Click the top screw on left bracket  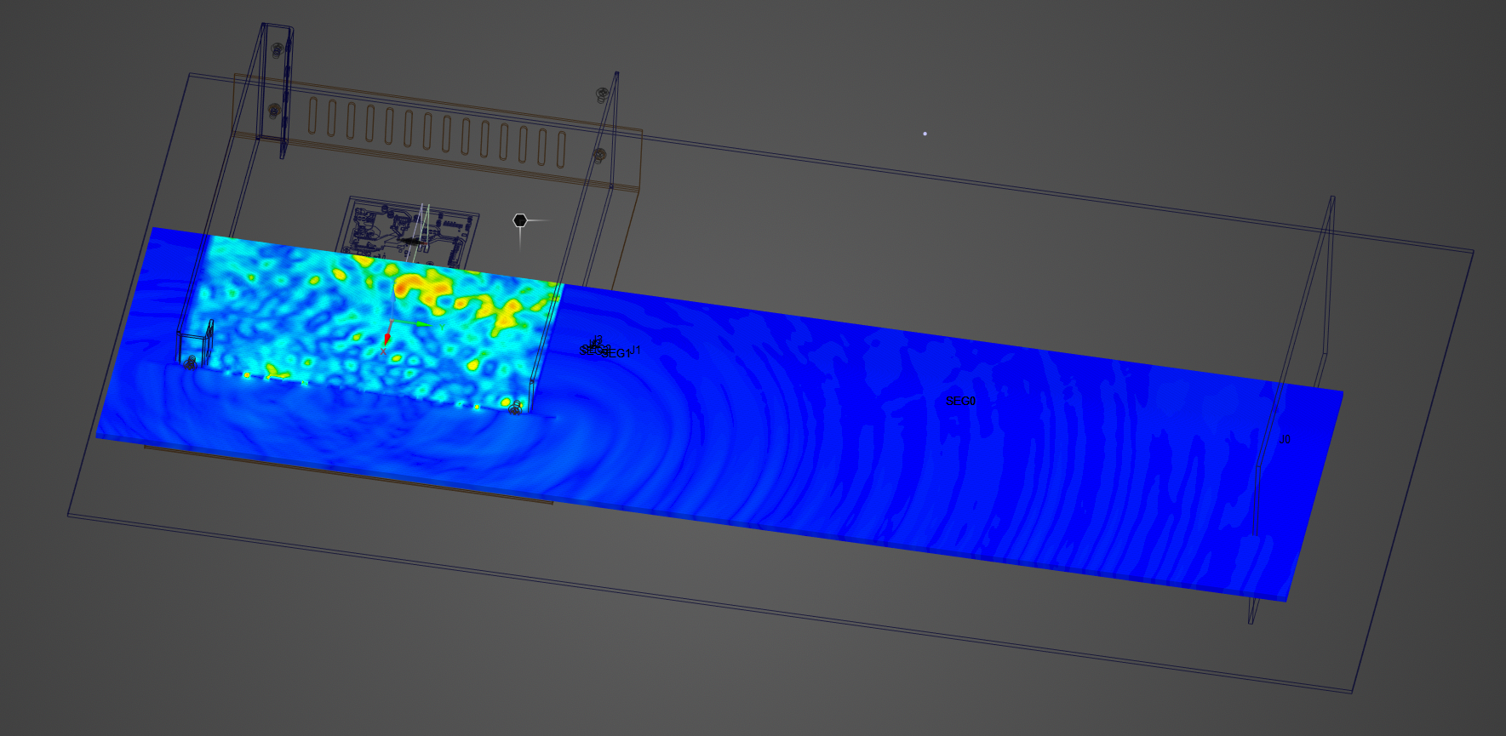[276, 50]
